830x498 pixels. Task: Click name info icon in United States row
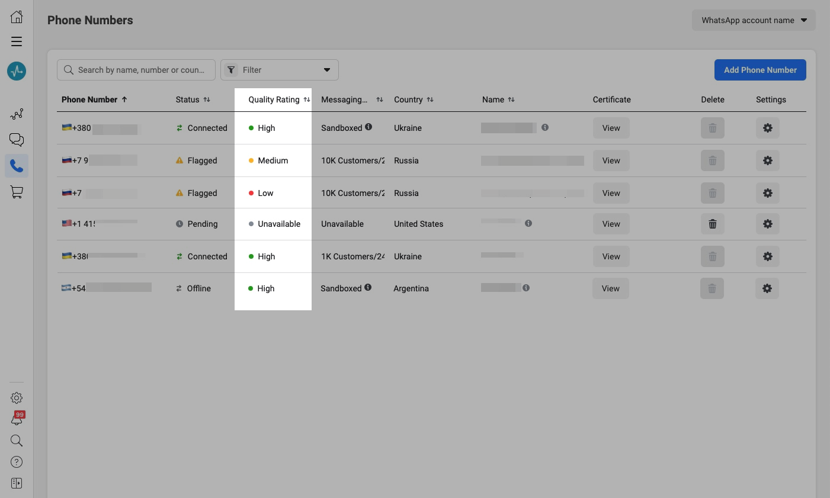[528, 223]
